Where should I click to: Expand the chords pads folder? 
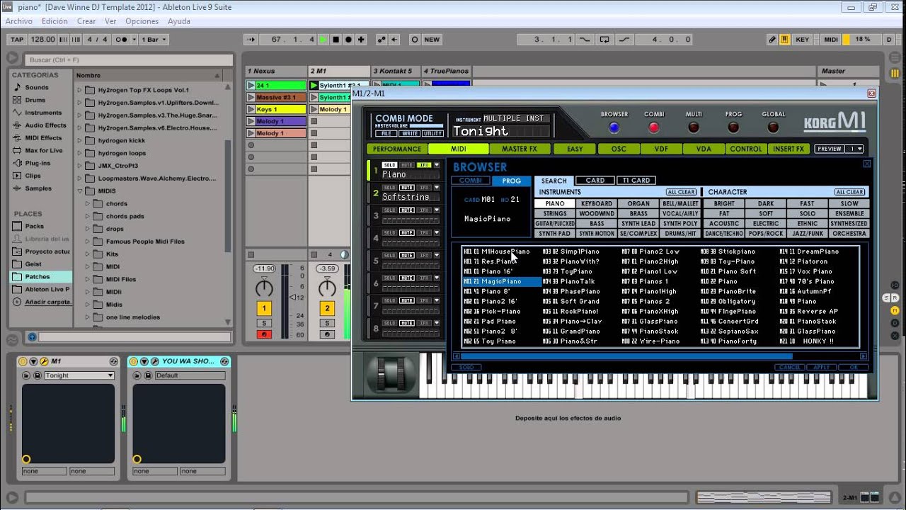coord(88,216)
